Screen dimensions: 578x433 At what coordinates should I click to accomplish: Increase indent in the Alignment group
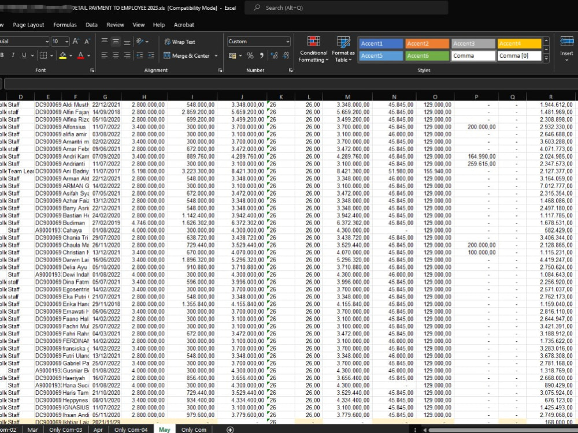(151, 55)
